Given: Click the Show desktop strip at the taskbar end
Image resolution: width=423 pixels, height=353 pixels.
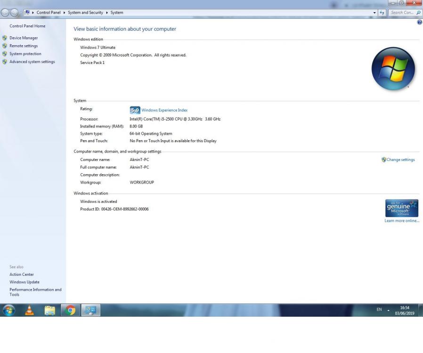Looking at the screenshot, I should (421, 311).
